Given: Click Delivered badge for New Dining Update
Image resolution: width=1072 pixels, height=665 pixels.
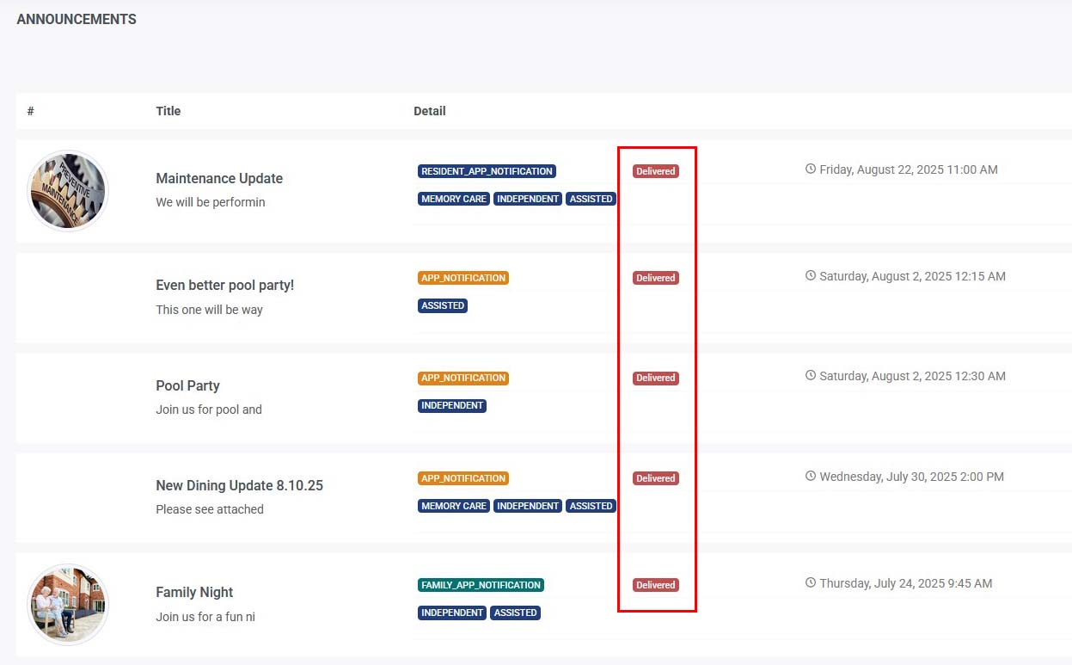Looking at the screenshot, I should click(656, 478).
